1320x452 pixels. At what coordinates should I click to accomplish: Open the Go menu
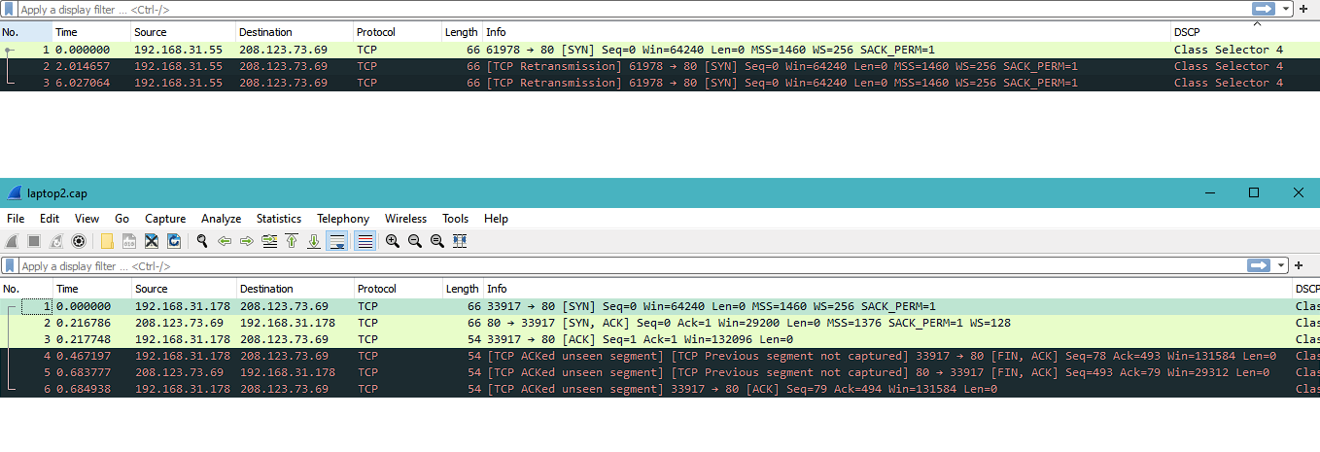click(x=122, y=219)
